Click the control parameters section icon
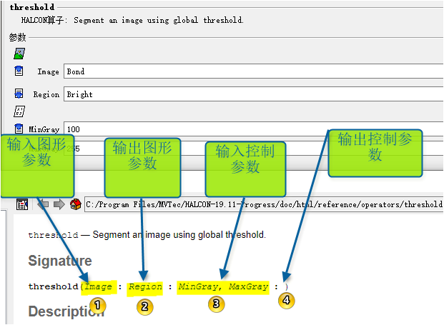The width and height of the screenshot is (444, 325). point(19,111)
